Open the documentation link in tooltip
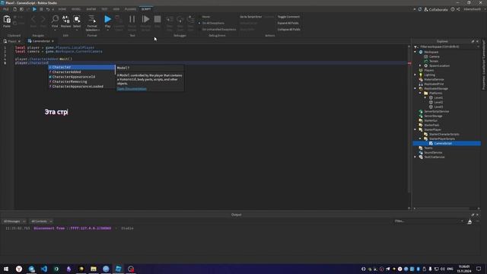Viewport: 487px width, 274px height. point(132,89)
